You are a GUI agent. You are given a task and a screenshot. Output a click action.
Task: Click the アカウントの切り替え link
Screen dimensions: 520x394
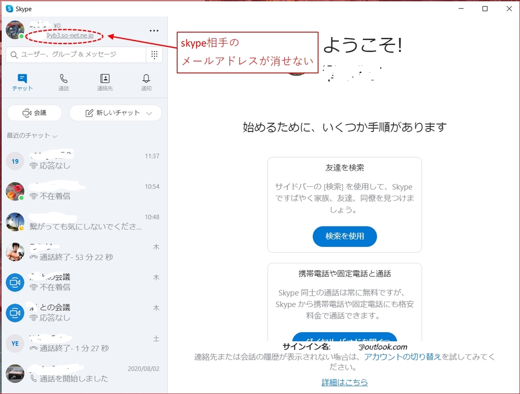click(402, 357)
